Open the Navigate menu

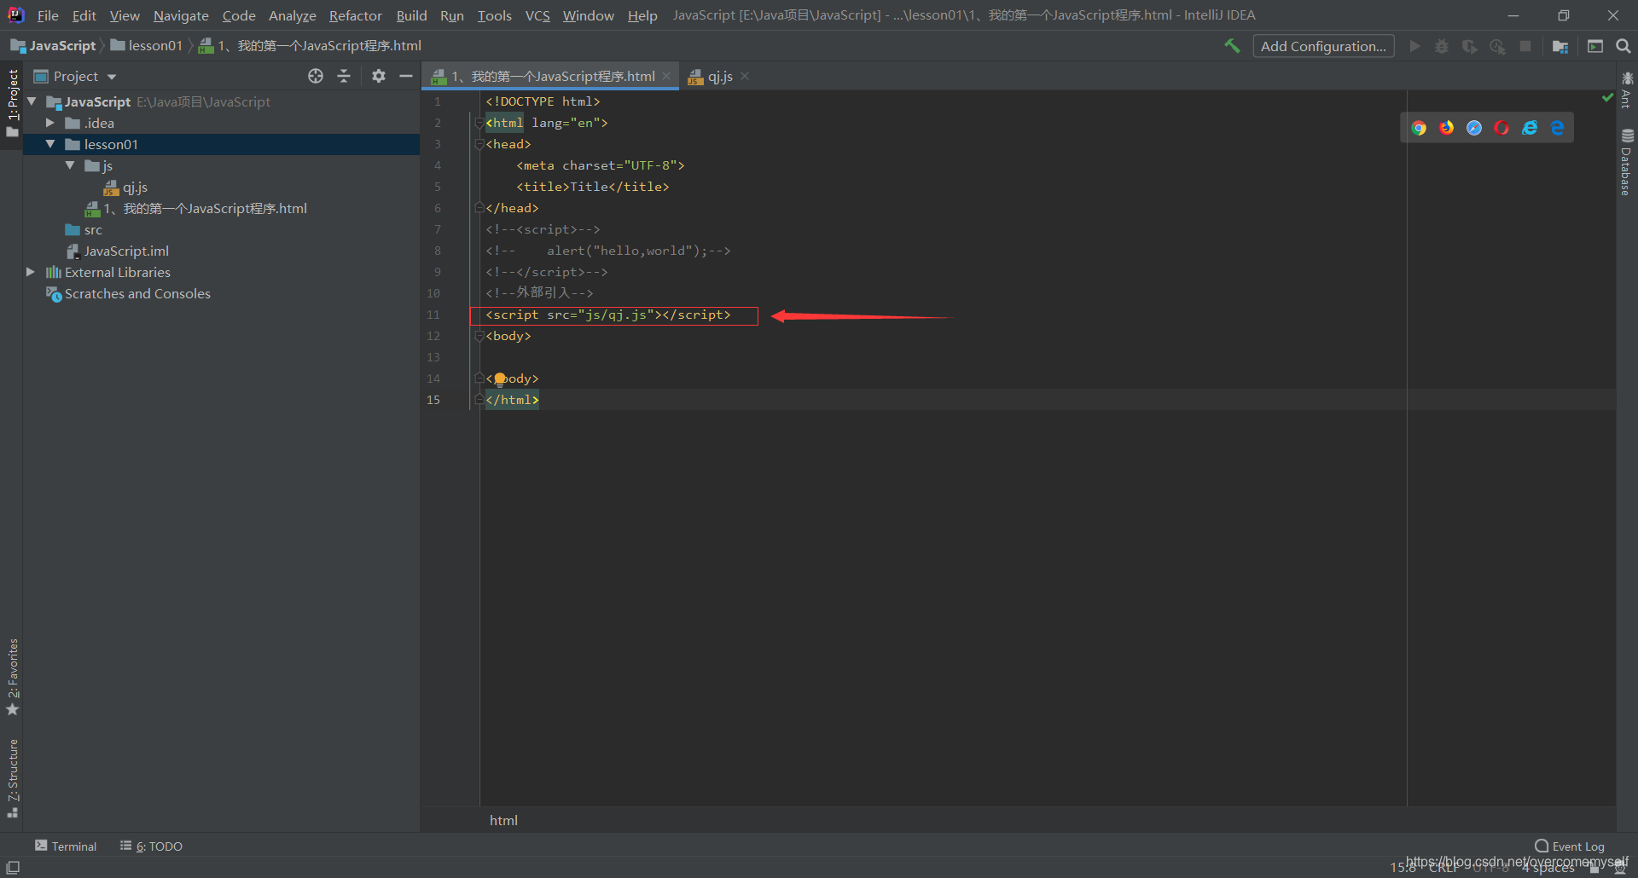pos(181,15)
